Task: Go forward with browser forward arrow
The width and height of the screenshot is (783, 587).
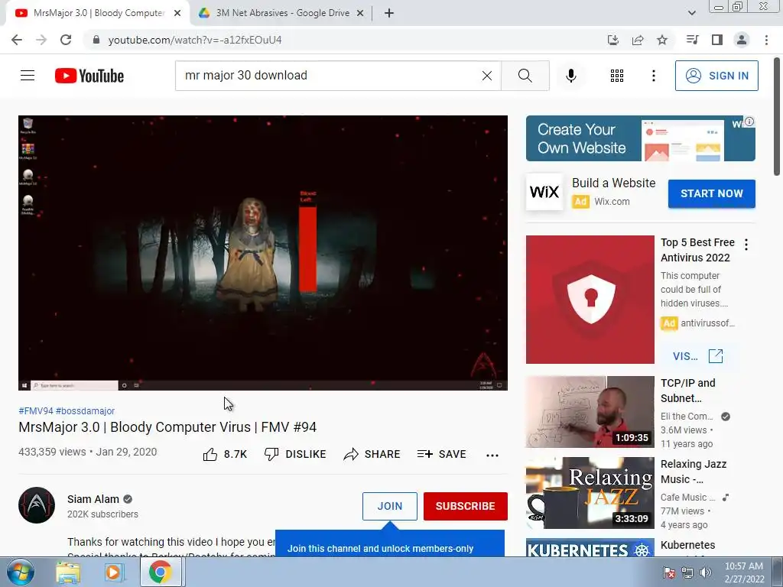Action: point(41,40)
